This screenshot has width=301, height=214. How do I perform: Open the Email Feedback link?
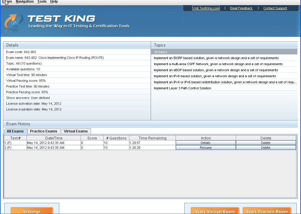pyautogui.click(x=241, y=8)
